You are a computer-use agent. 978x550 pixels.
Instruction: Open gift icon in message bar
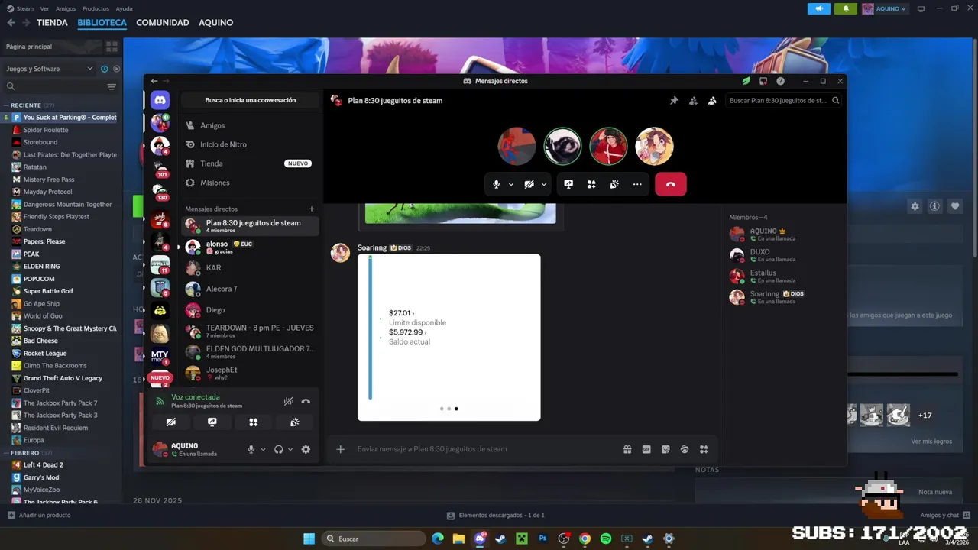point(627,449)
